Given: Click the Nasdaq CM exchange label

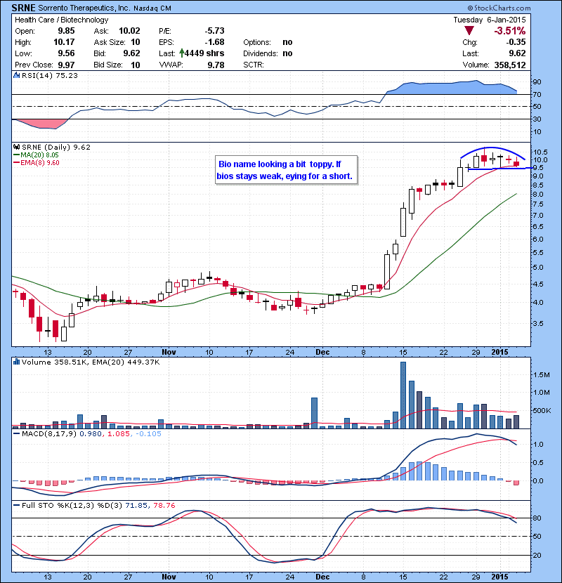Looking at the screenshot, I should (152, 8).
